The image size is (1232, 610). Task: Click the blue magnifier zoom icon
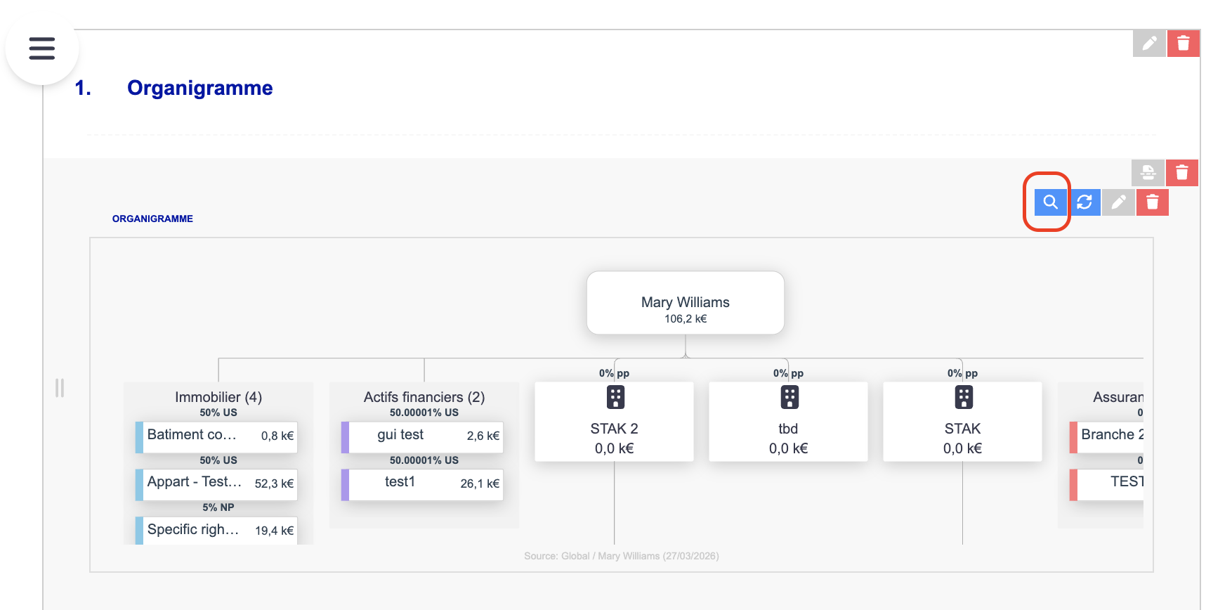[x=1050, y=202]
